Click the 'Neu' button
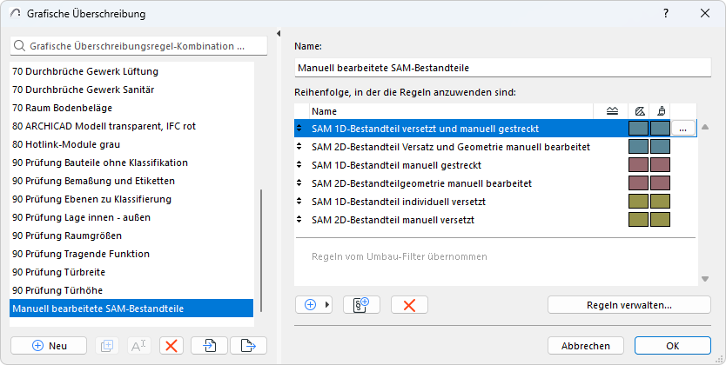Screen dimensions: 726x365 pos(49,345)
